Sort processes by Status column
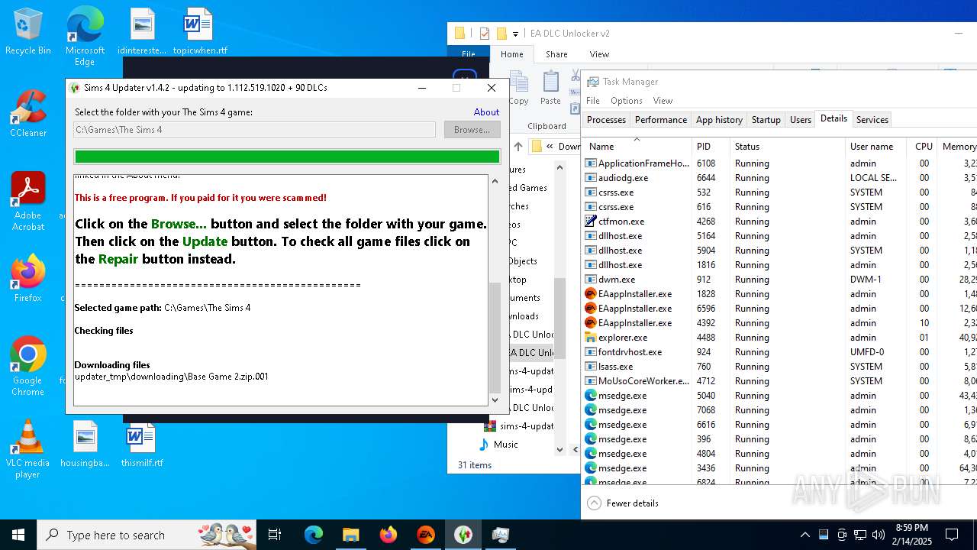Viewport: 977px width, 550px height. pos(788,147)
